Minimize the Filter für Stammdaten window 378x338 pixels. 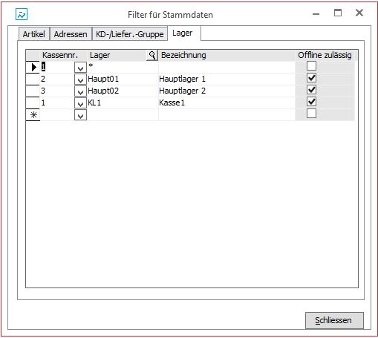click(316, 14)
